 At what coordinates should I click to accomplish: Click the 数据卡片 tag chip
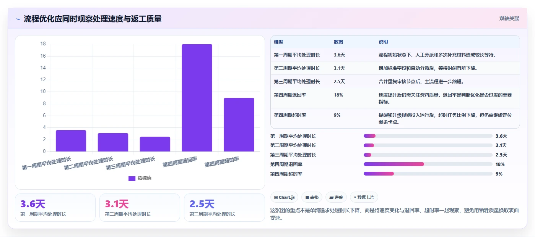tap(364, 197)
